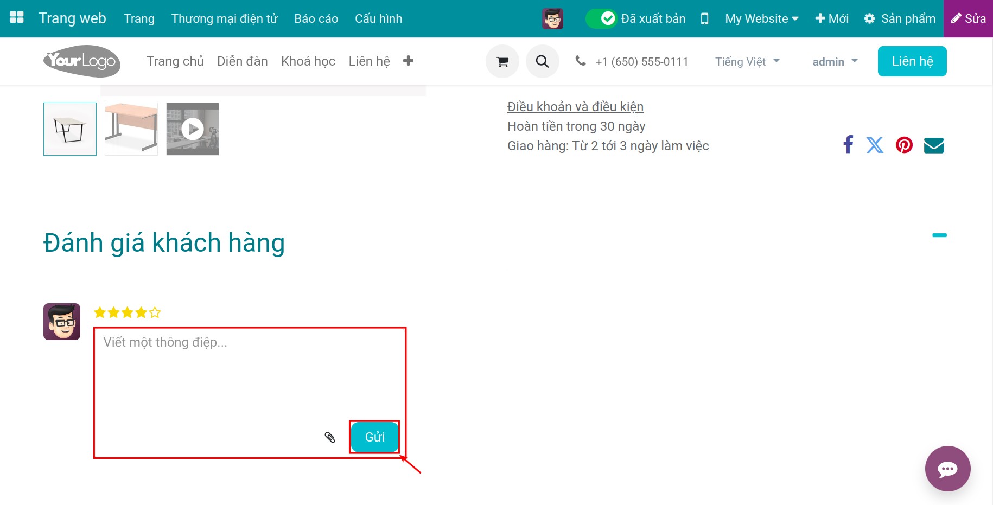Open the Tiếng Việt language dropdown

point(747,61)
